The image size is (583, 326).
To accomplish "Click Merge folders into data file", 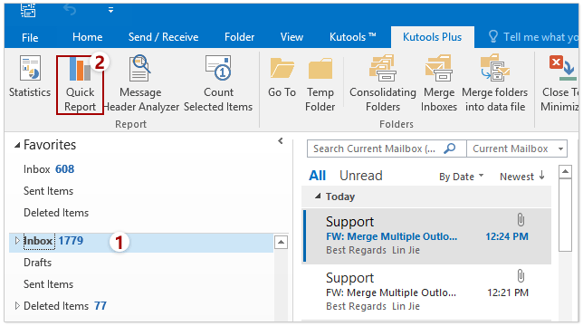I will (495, 83).
